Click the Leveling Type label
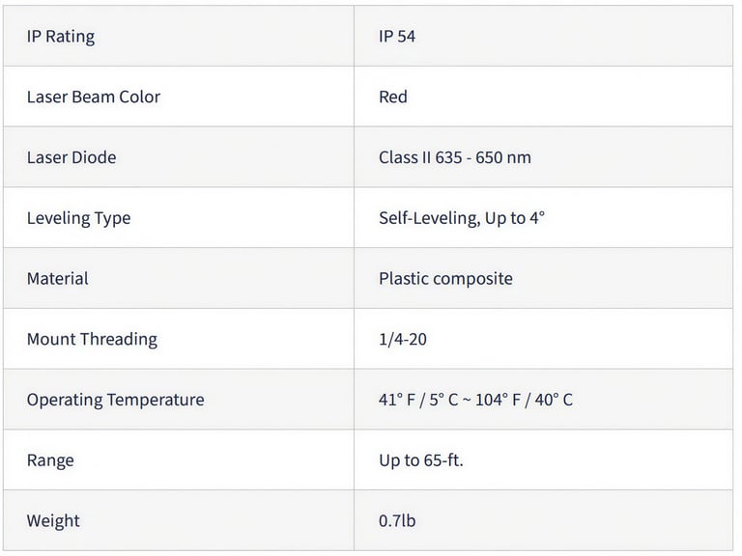This screenshot has height=556, width=742. coord(78,218)
